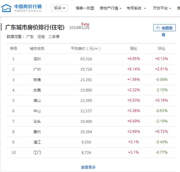This screenshot has height=172, width=180.
Task: Click the price value 8,724
Action: coord(86,153)
